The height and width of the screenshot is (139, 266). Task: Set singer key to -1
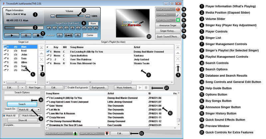click(66, 28)
